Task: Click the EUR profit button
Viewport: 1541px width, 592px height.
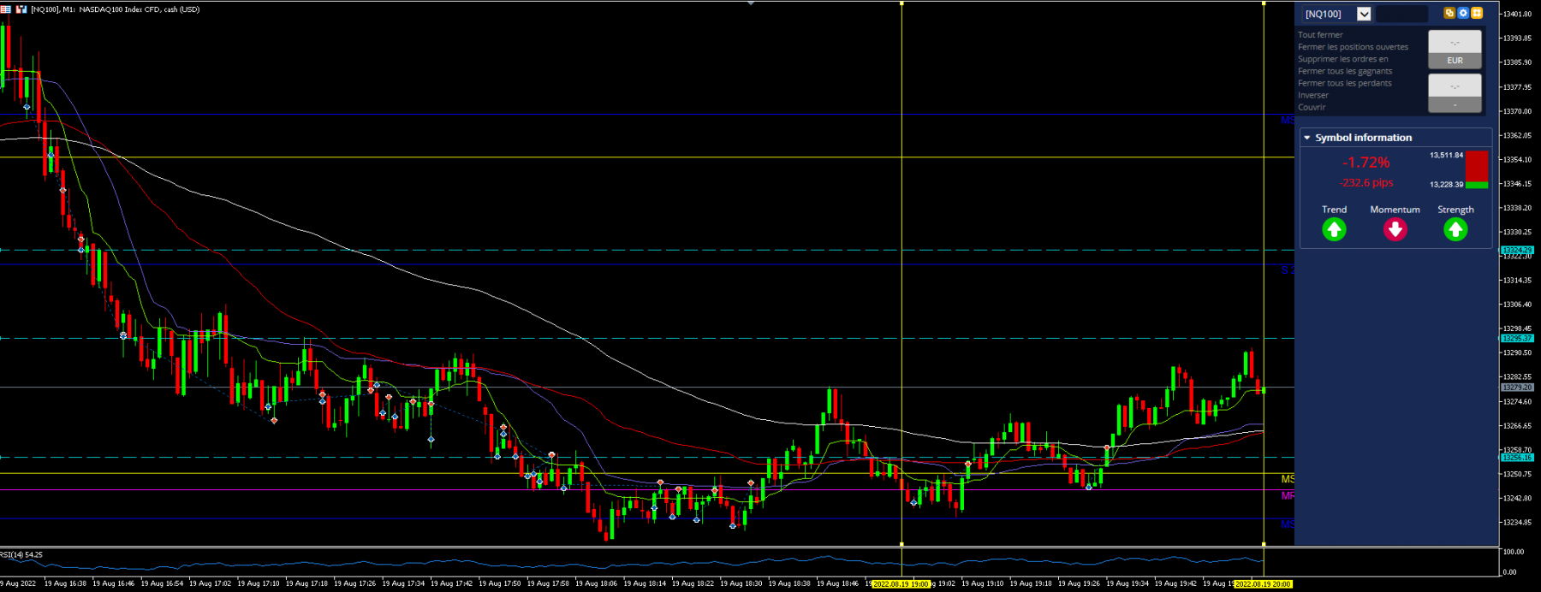Action: [x=1455, y=61]
